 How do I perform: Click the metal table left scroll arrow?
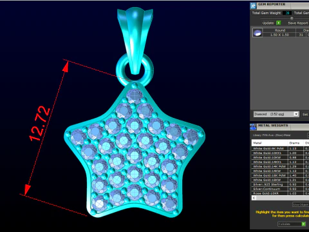tap(254, 198)
